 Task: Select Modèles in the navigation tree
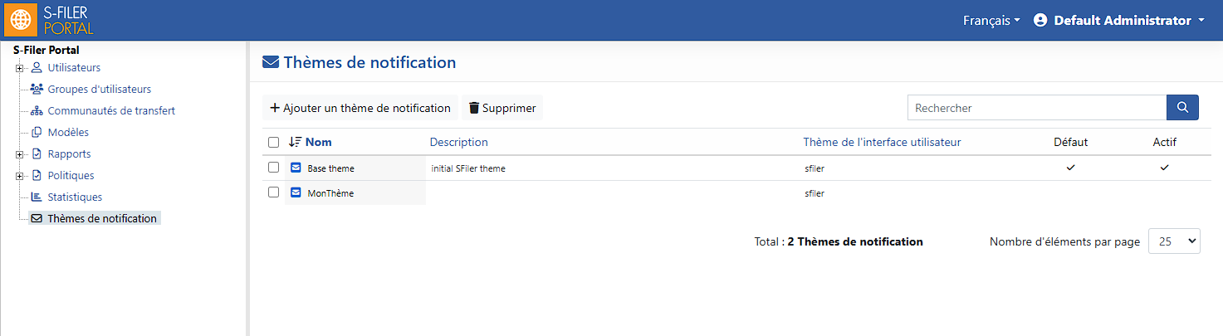pyautogui.click(x=68, y=132)
